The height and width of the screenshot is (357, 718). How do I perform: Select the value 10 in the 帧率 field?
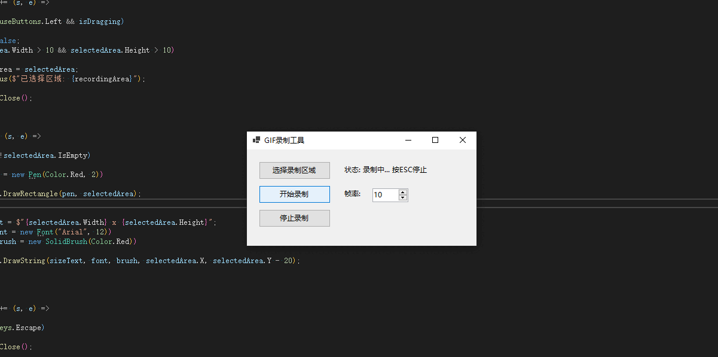(x=383, y=194)
